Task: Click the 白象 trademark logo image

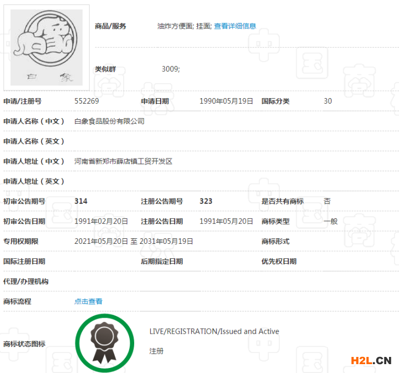Action: (x=47, y=47)
